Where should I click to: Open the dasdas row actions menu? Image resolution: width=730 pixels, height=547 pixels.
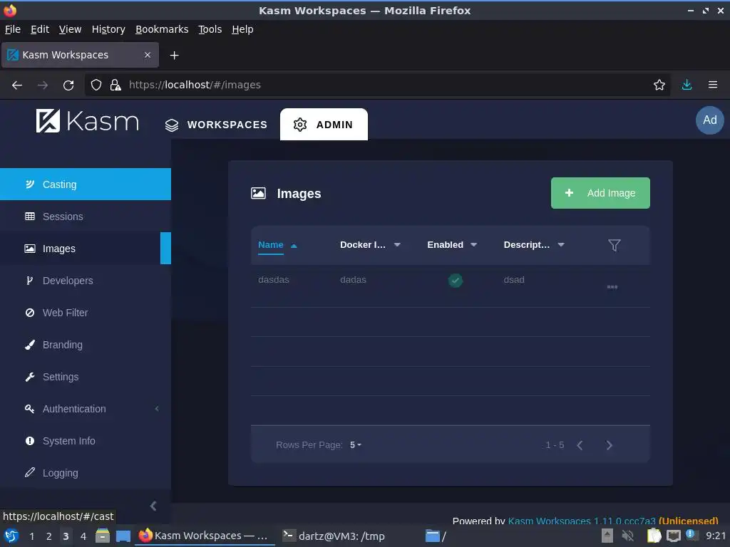[612, 287]
